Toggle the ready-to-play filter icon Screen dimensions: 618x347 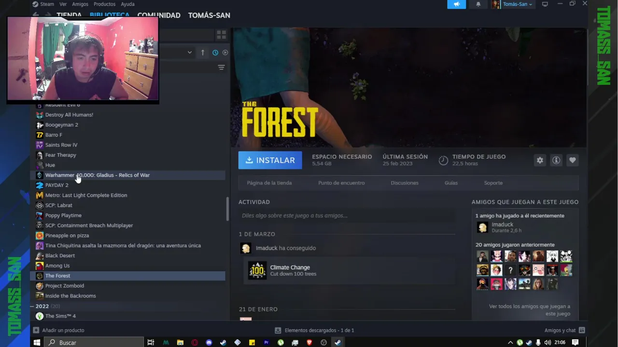click(x=225, y=53)
